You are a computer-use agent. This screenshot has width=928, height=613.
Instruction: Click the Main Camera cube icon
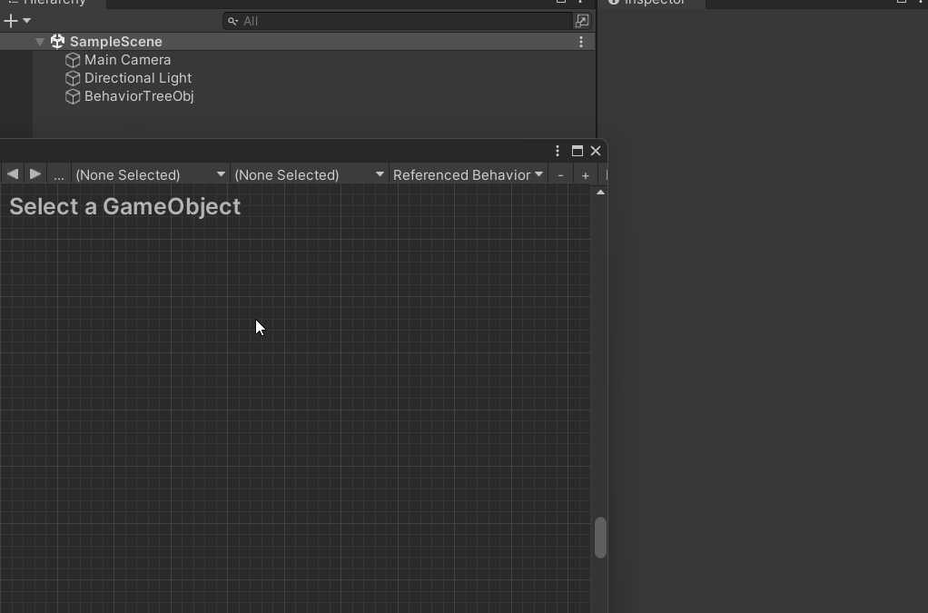tap(73, 60)
